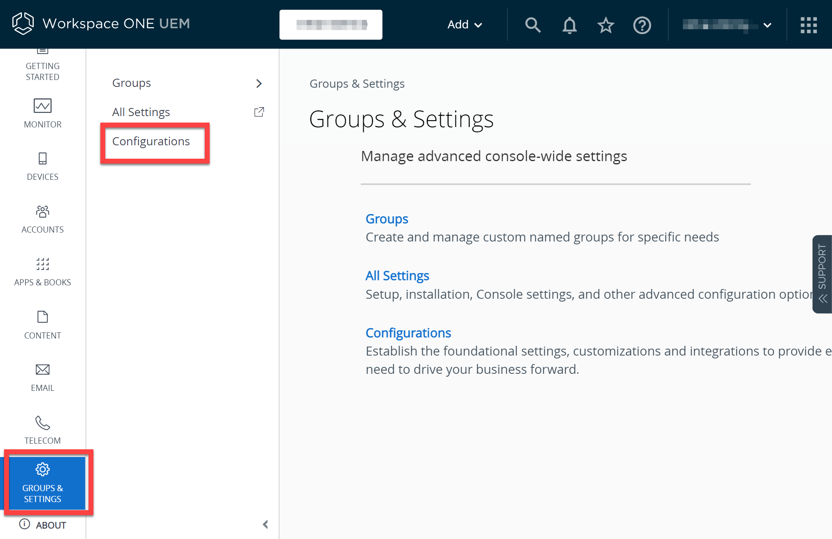The image size is (832, 539).
Task: Open the Accounts section
Action: tap(43, 219)
